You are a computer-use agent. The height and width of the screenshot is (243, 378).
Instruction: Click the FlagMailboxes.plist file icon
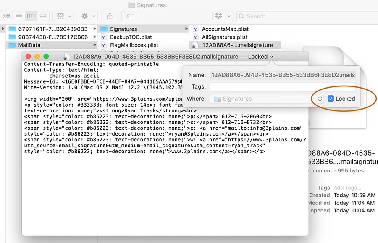[x=104, y=45]
